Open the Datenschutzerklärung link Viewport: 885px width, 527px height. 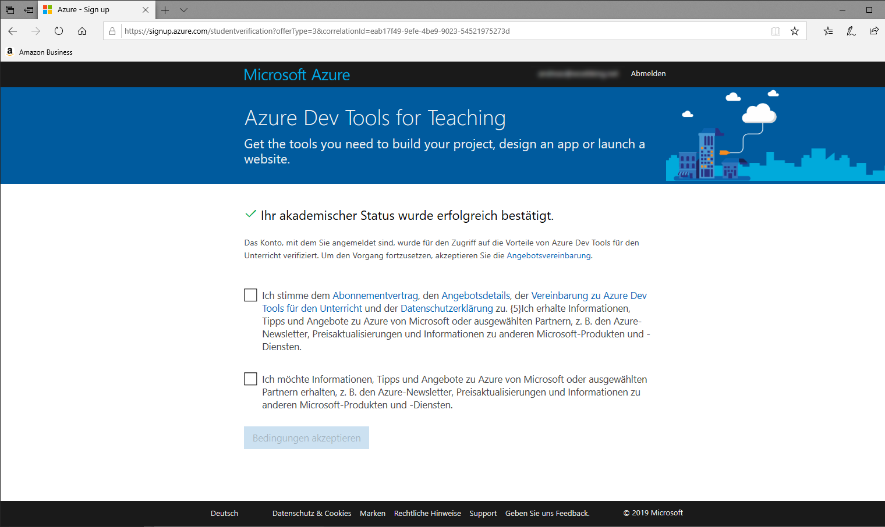(447, 309)
